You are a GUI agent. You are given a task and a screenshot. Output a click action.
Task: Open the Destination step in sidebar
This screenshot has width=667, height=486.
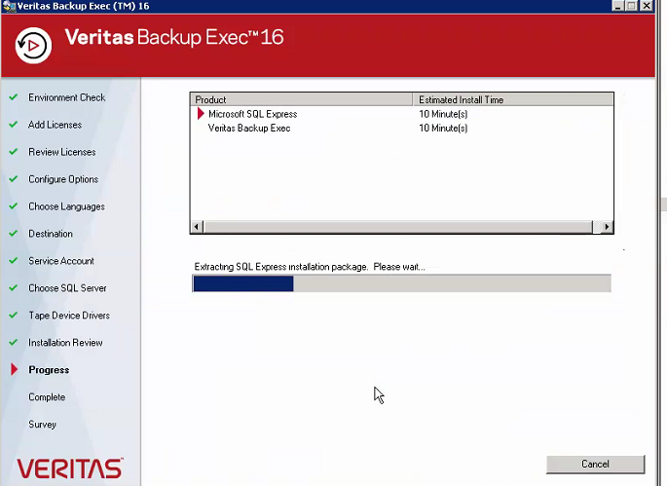(x=51, y=234)
